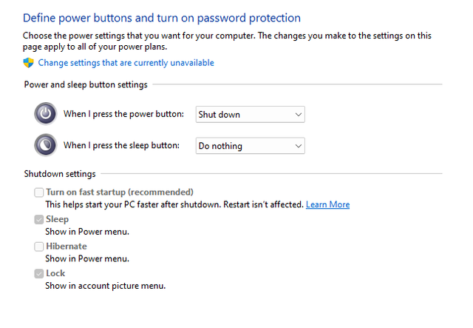Click the Power and sleep button settings header
This screenshot has width=473, height=328.
(86, 84)
